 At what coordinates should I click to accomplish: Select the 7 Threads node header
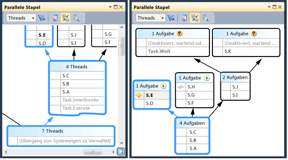[x=61, y=131]
